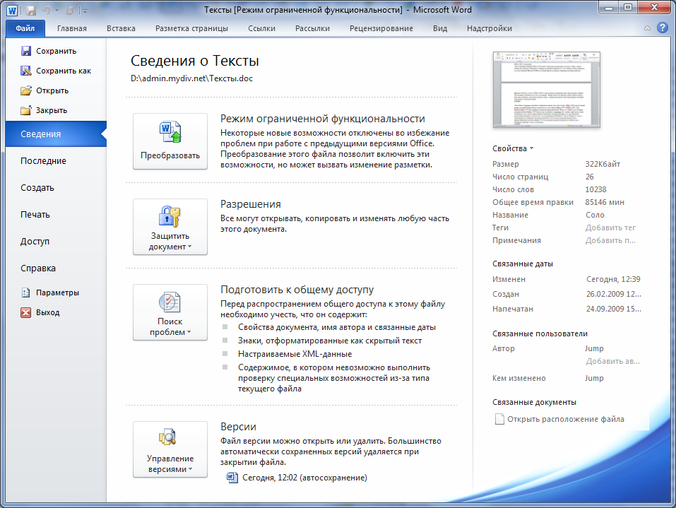
Task: Click the Options icon beside Параметры
Action: tap(26, 293)
